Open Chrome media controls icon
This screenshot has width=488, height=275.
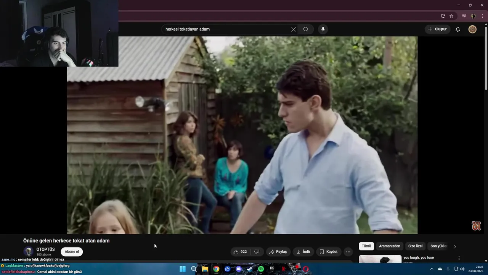tap(464, 16)
